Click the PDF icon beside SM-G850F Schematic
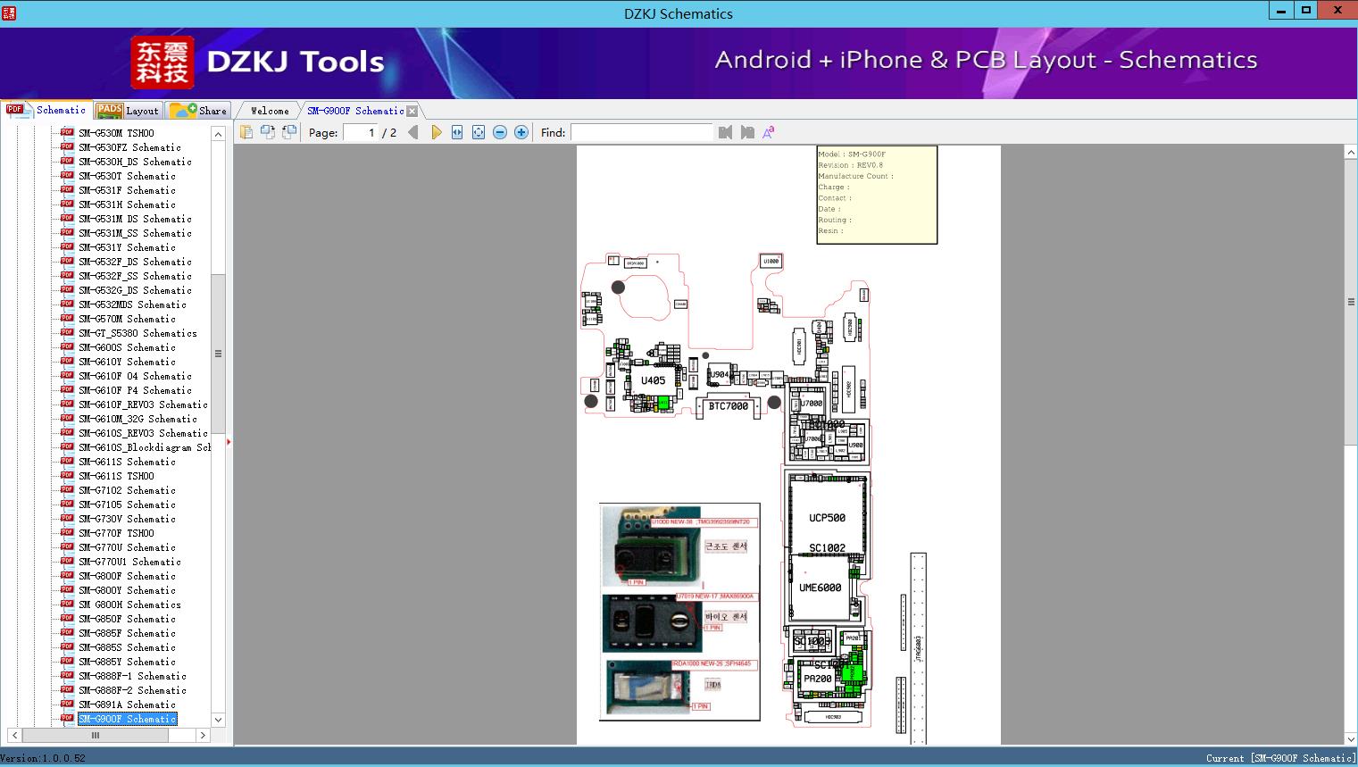Screen dimensions: 1358x767 click(67, 618)
